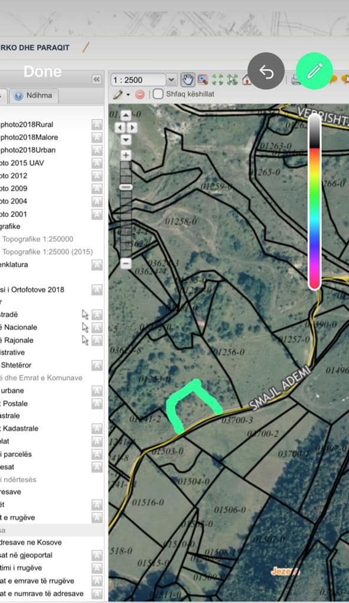Image resolution: width=349 pixels, height=603 pixels.
Task: Pan the map up with the arrow
Action: click(126, 115)
